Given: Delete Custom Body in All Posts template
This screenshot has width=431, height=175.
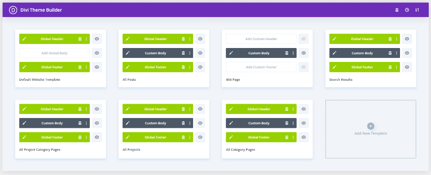Looking at the screenshot, I should (183, 53).
